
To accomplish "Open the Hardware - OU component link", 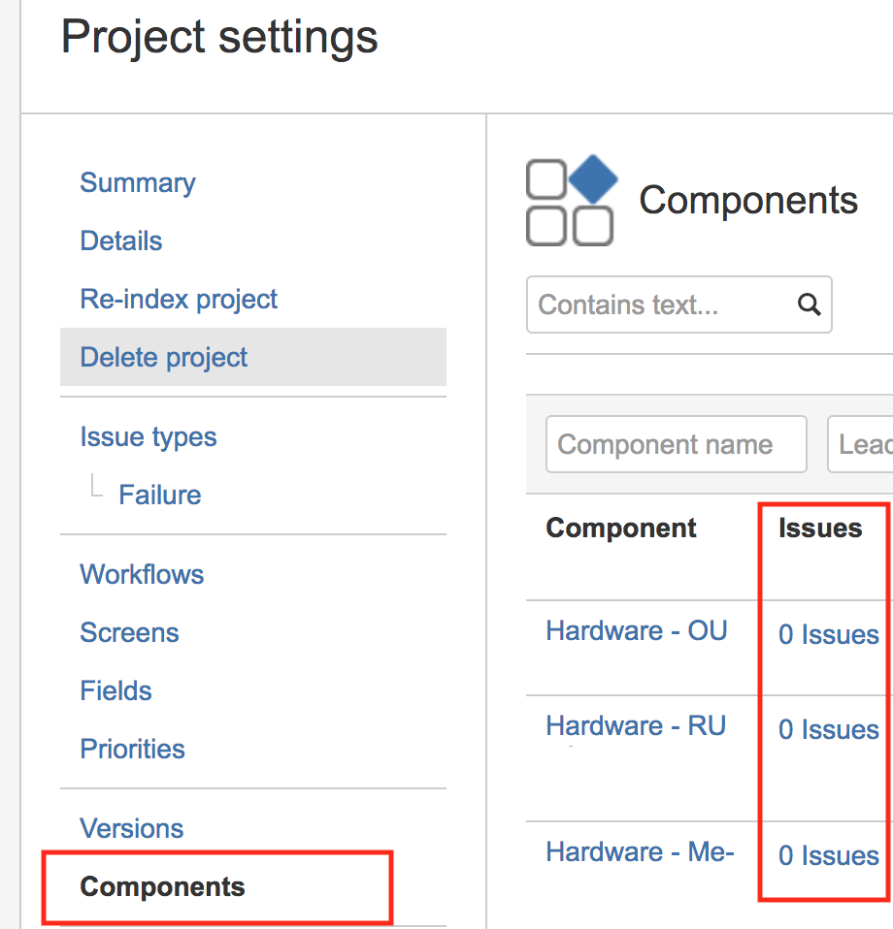I will pyautogui.click(x=636, y=631).
